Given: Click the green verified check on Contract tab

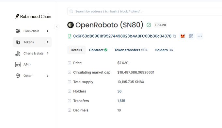Looking at the screenshot, I should (106, 50).
